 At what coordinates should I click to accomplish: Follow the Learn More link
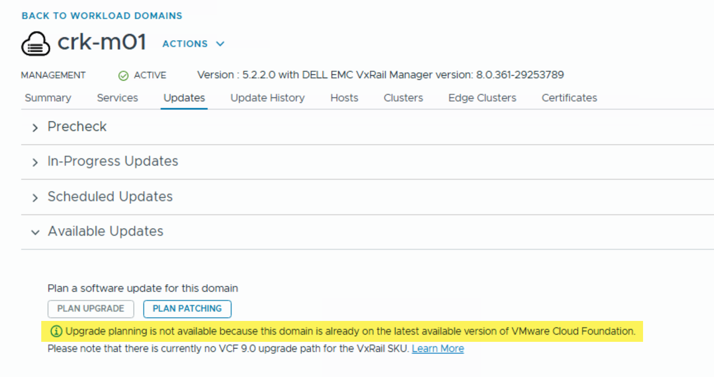click(437, 348)
